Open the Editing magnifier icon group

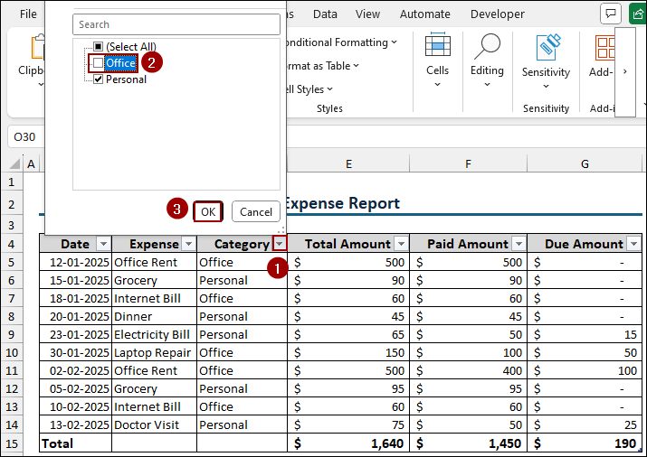click(487, 47)
